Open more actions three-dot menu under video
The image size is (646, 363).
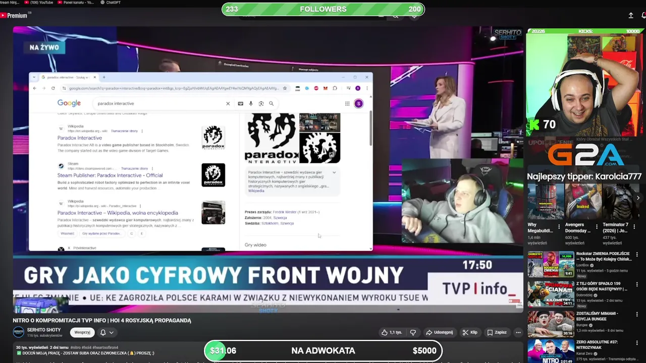point(518,332)
